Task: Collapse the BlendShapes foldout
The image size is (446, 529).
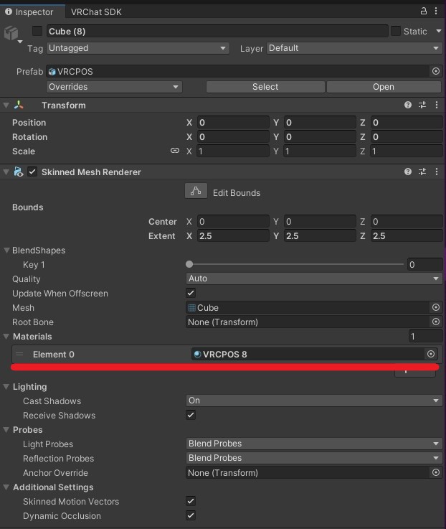Action: click(x=6, y=251)
